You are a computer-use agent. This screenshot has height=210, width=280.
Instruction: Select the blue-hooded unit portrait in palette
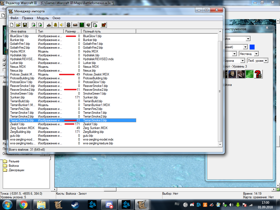(x=232, y=74)
